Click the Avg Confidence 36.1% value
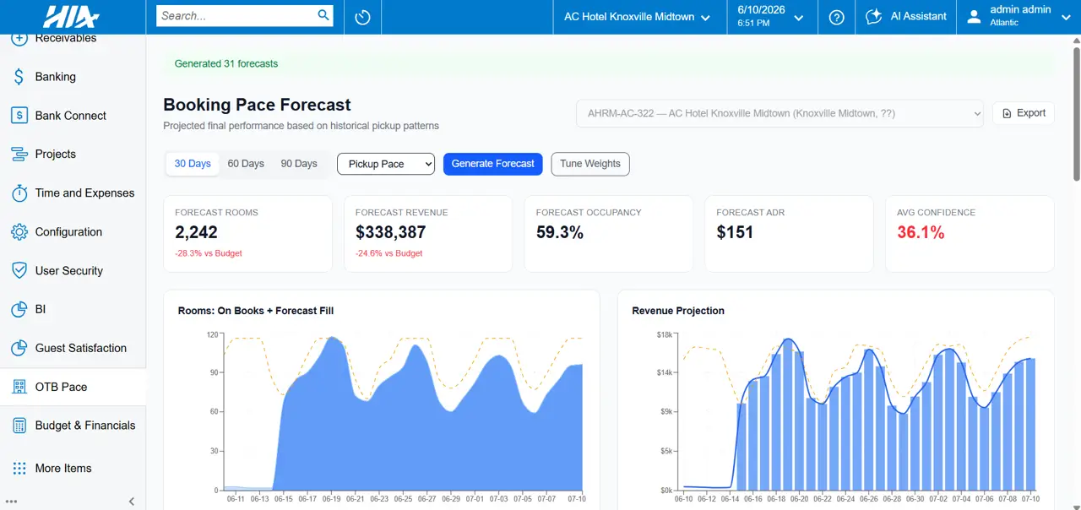Image resolution: width=1081 pixels, height=510 pixels. click(921, 232)
